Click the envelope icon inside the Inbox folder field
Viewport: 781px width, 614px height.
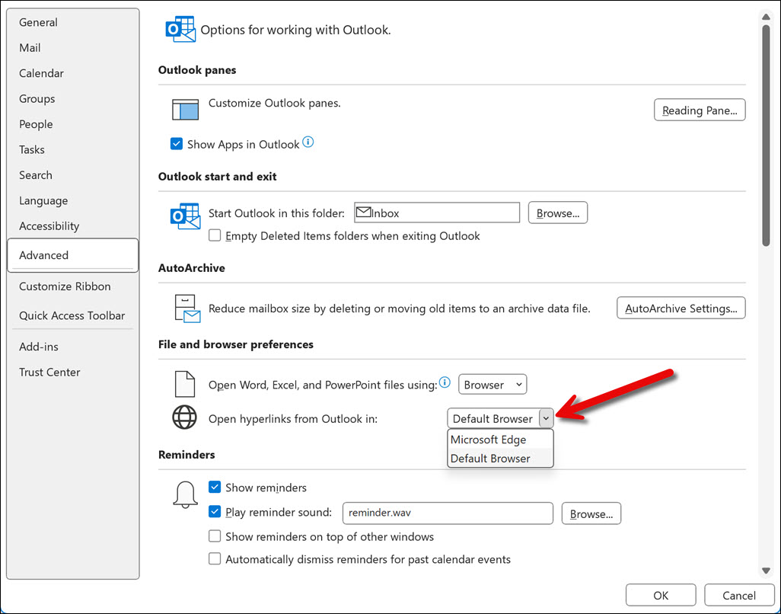tap(364, 213)
